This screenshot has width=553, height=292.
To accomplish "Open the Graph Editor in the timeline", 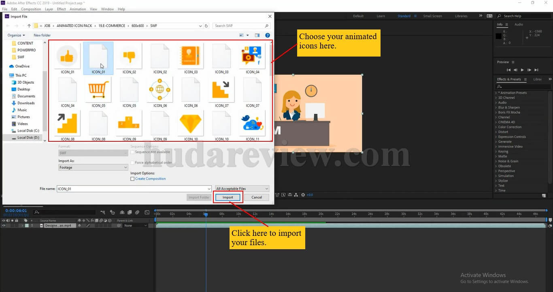I will click(147, 213).
